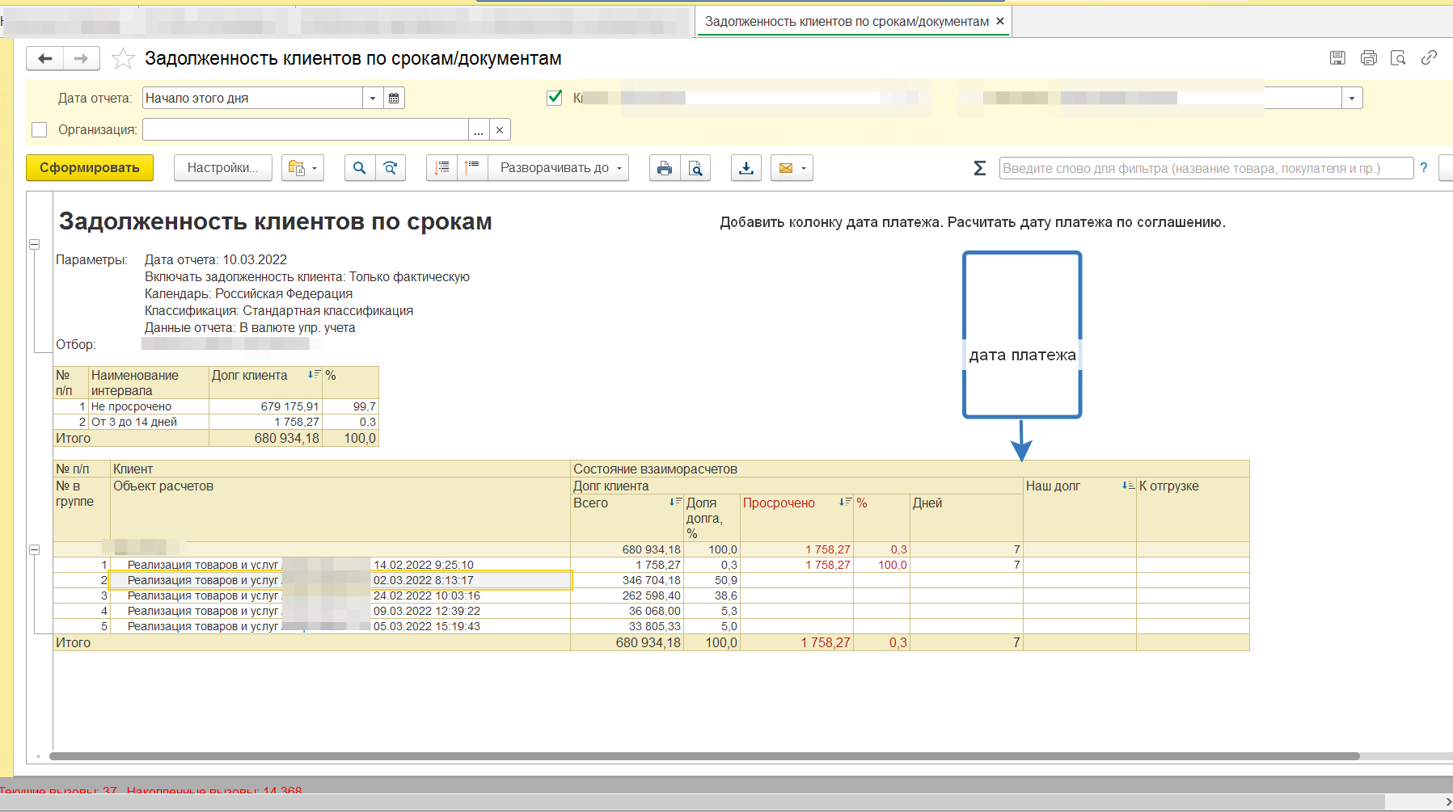This screenshot has height=812, width=1453.
Task: Collapse the client group rows in the table
Action: [x=35, y=549]
